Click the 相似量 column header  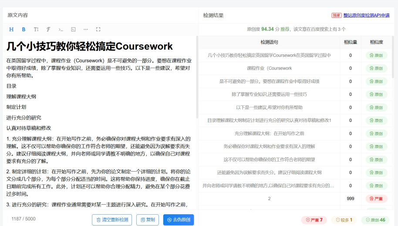point(350,42)
